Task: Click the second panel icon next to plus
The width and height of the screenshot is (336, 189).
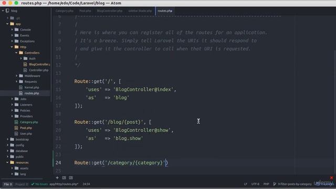Action: pos(71,177)
